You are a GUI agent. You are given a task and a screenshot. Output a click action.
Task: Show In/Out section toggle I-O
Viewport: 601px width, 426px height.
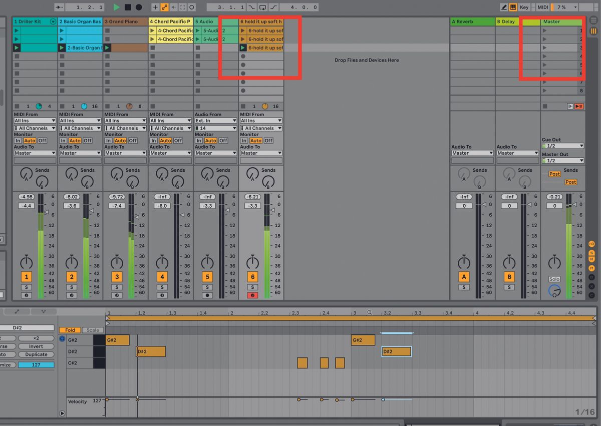point(592,244)
